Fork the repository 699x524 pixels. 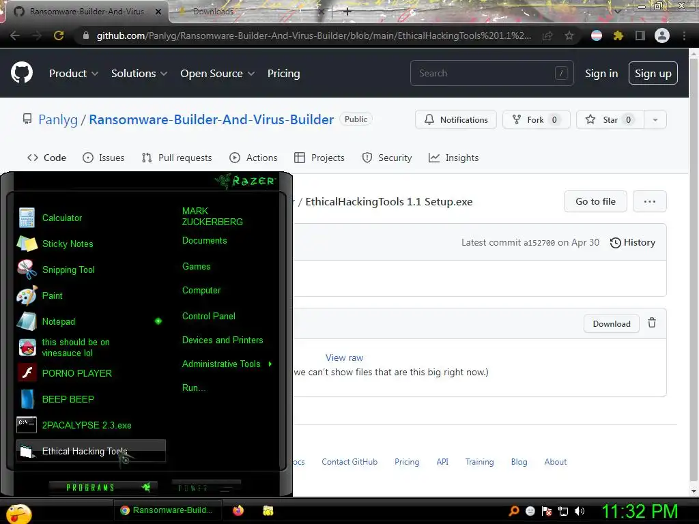coord(537,119)
